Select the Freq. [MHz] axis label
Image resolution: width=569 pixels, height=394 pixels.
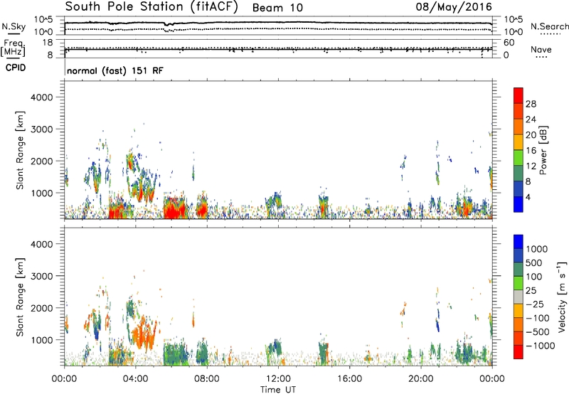14,48
